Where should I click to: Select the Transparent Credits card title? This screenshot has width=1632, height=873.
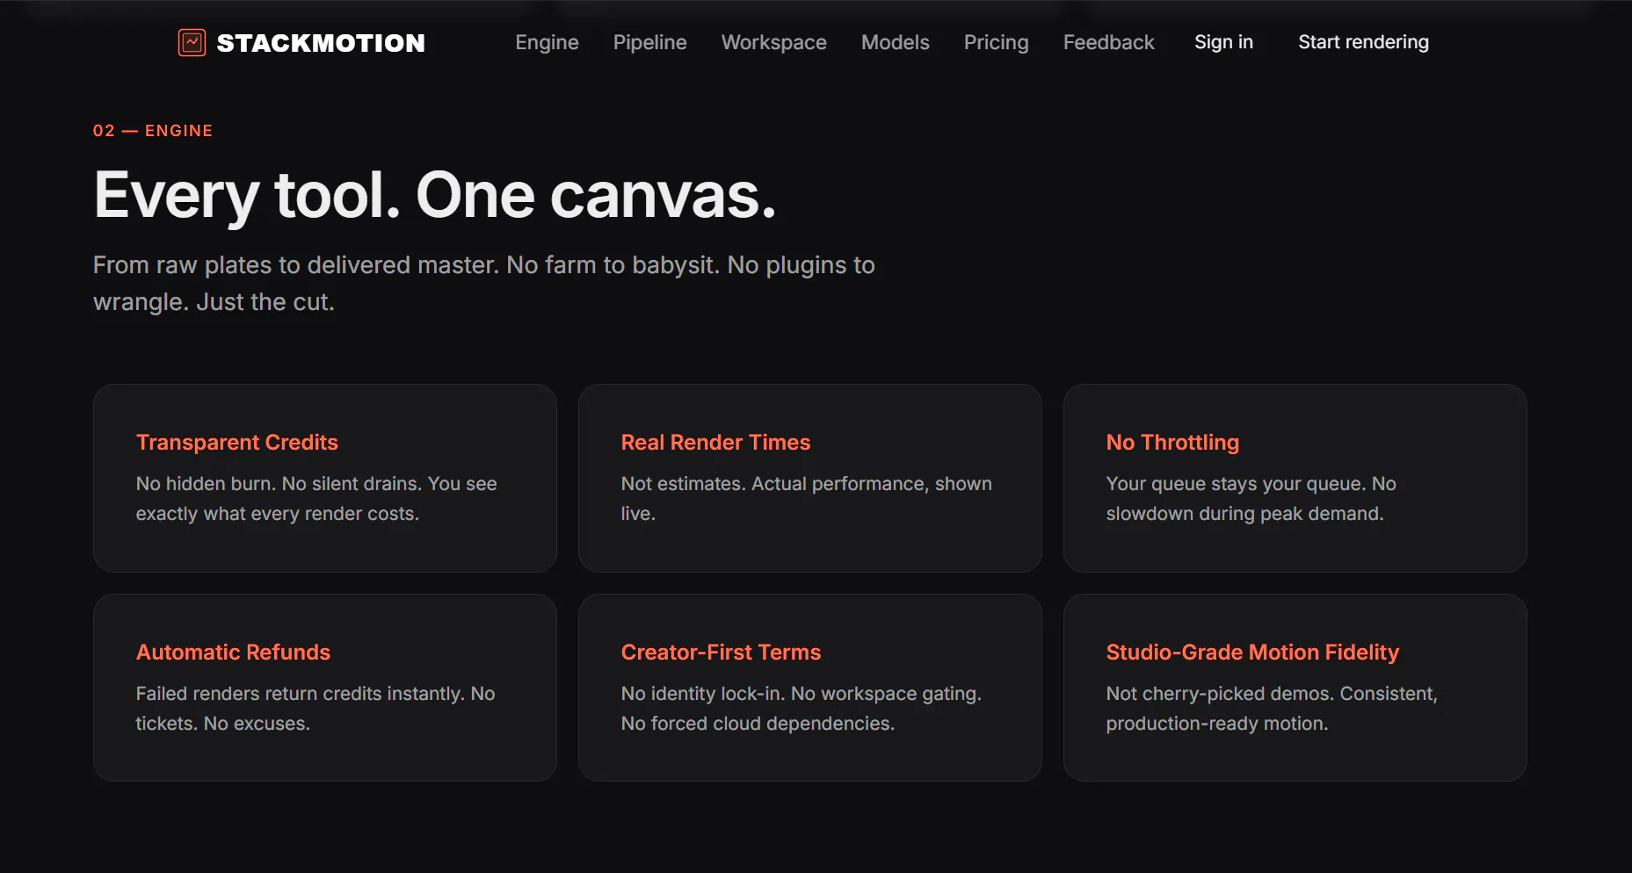tap(237, 442)
